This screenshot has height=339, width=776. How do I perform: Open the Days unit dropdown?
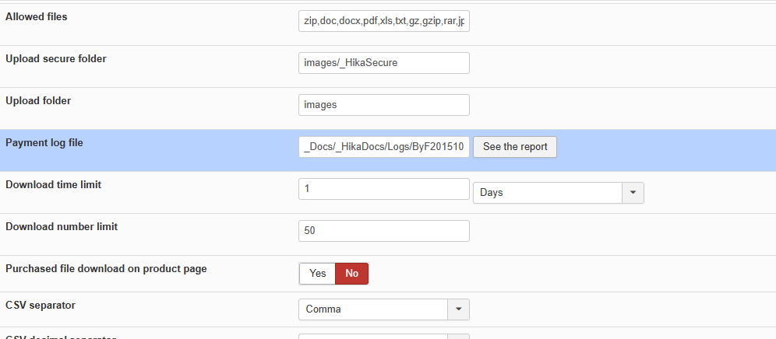[547, 193]
